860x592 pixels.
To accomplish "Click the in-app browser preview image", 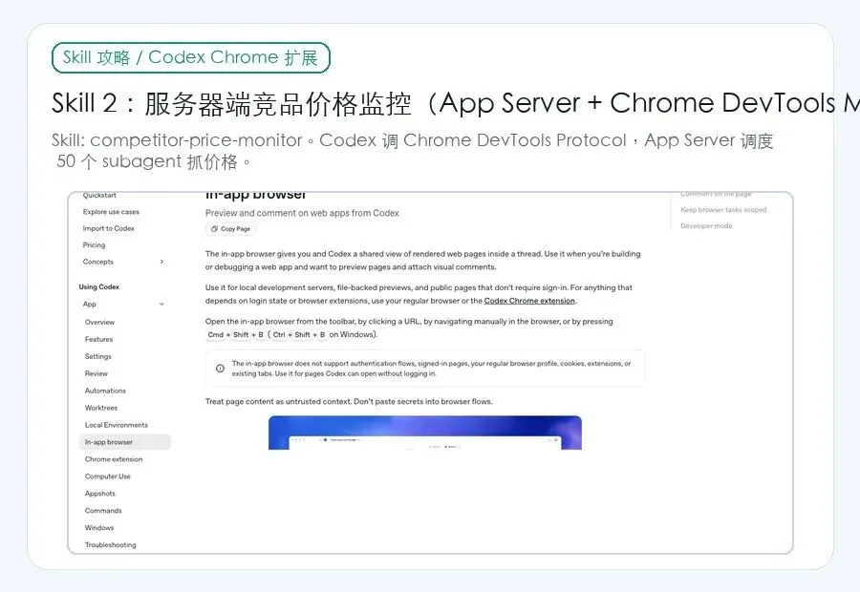I will [425, 433].
